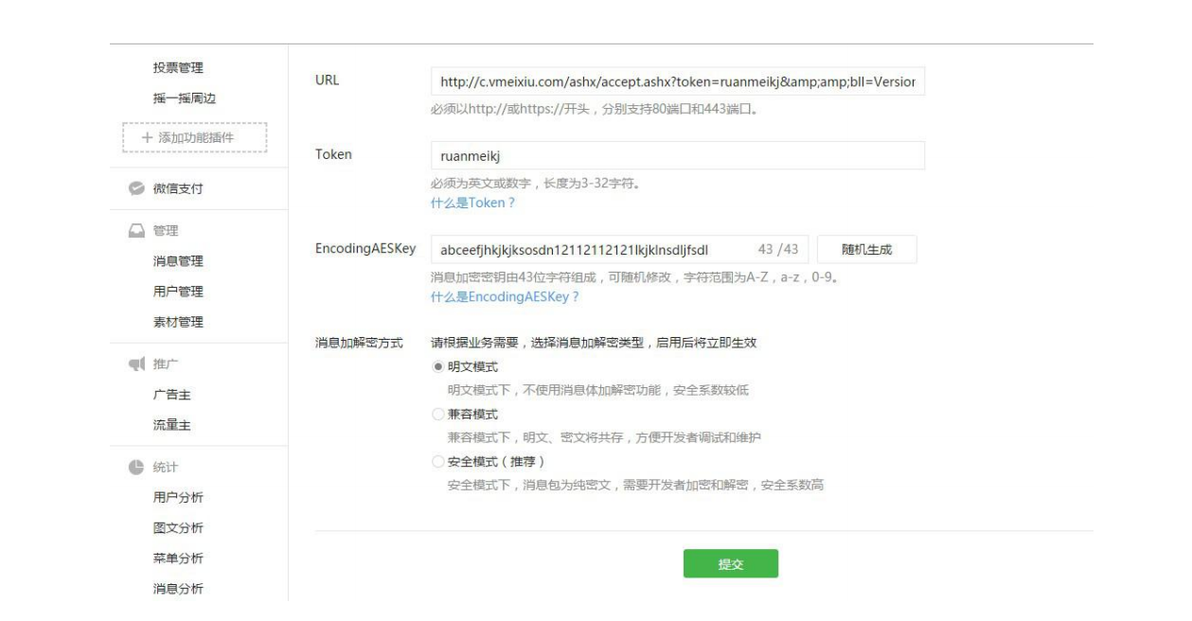Image resolution: width=1192 pixels, height=621 pixels.
Task: Select the 兼容模式 radio button
Action: (436, 415)
